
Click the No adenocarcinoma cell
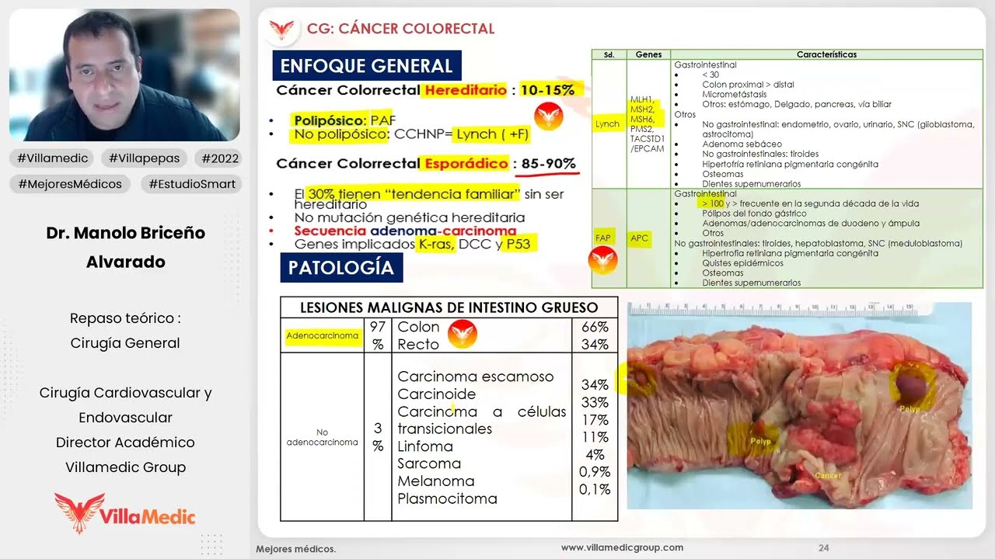click(x=322, y=437)
